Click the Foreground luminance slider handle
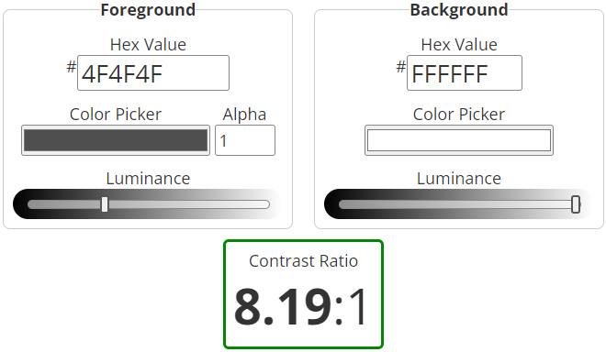This screenshot has width=606, height=352. [x=105, y=204]
